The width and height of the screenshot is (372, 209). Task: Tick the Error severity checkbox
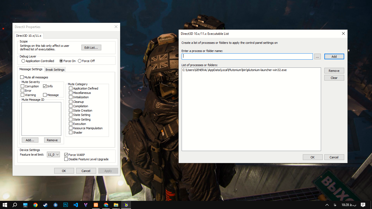(23, 91)
